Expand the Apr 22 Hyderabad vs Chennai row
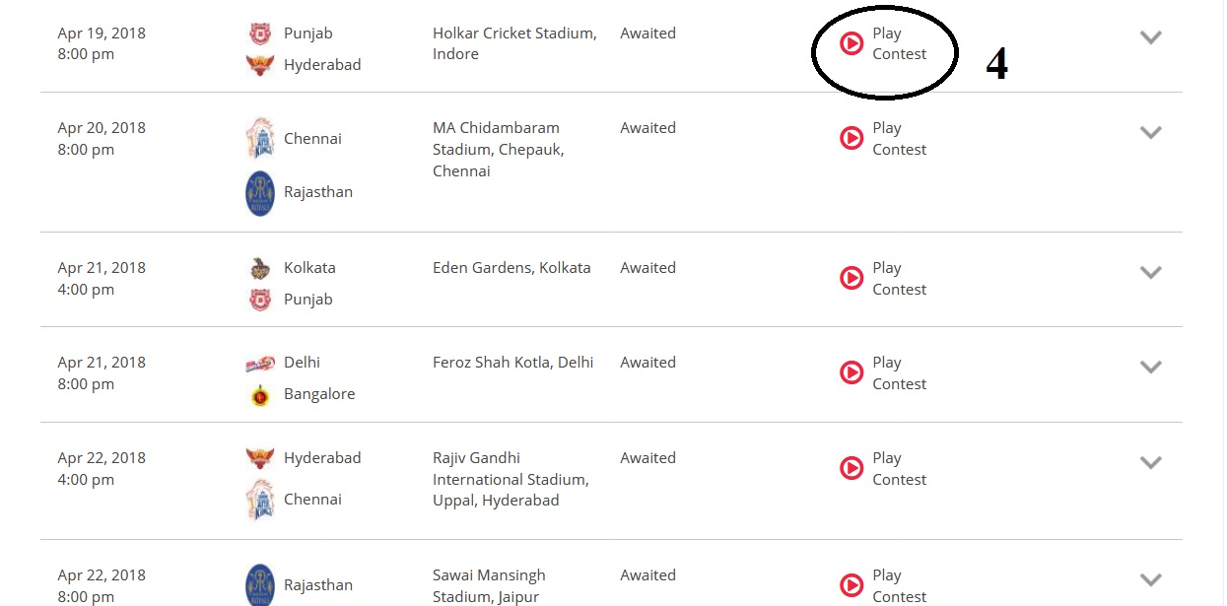1227x606 pixels. (x=1150, y=462)
